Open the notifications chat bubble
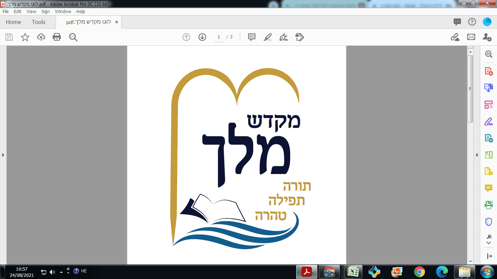The image size is (497, 279). [x=457, y=22]
